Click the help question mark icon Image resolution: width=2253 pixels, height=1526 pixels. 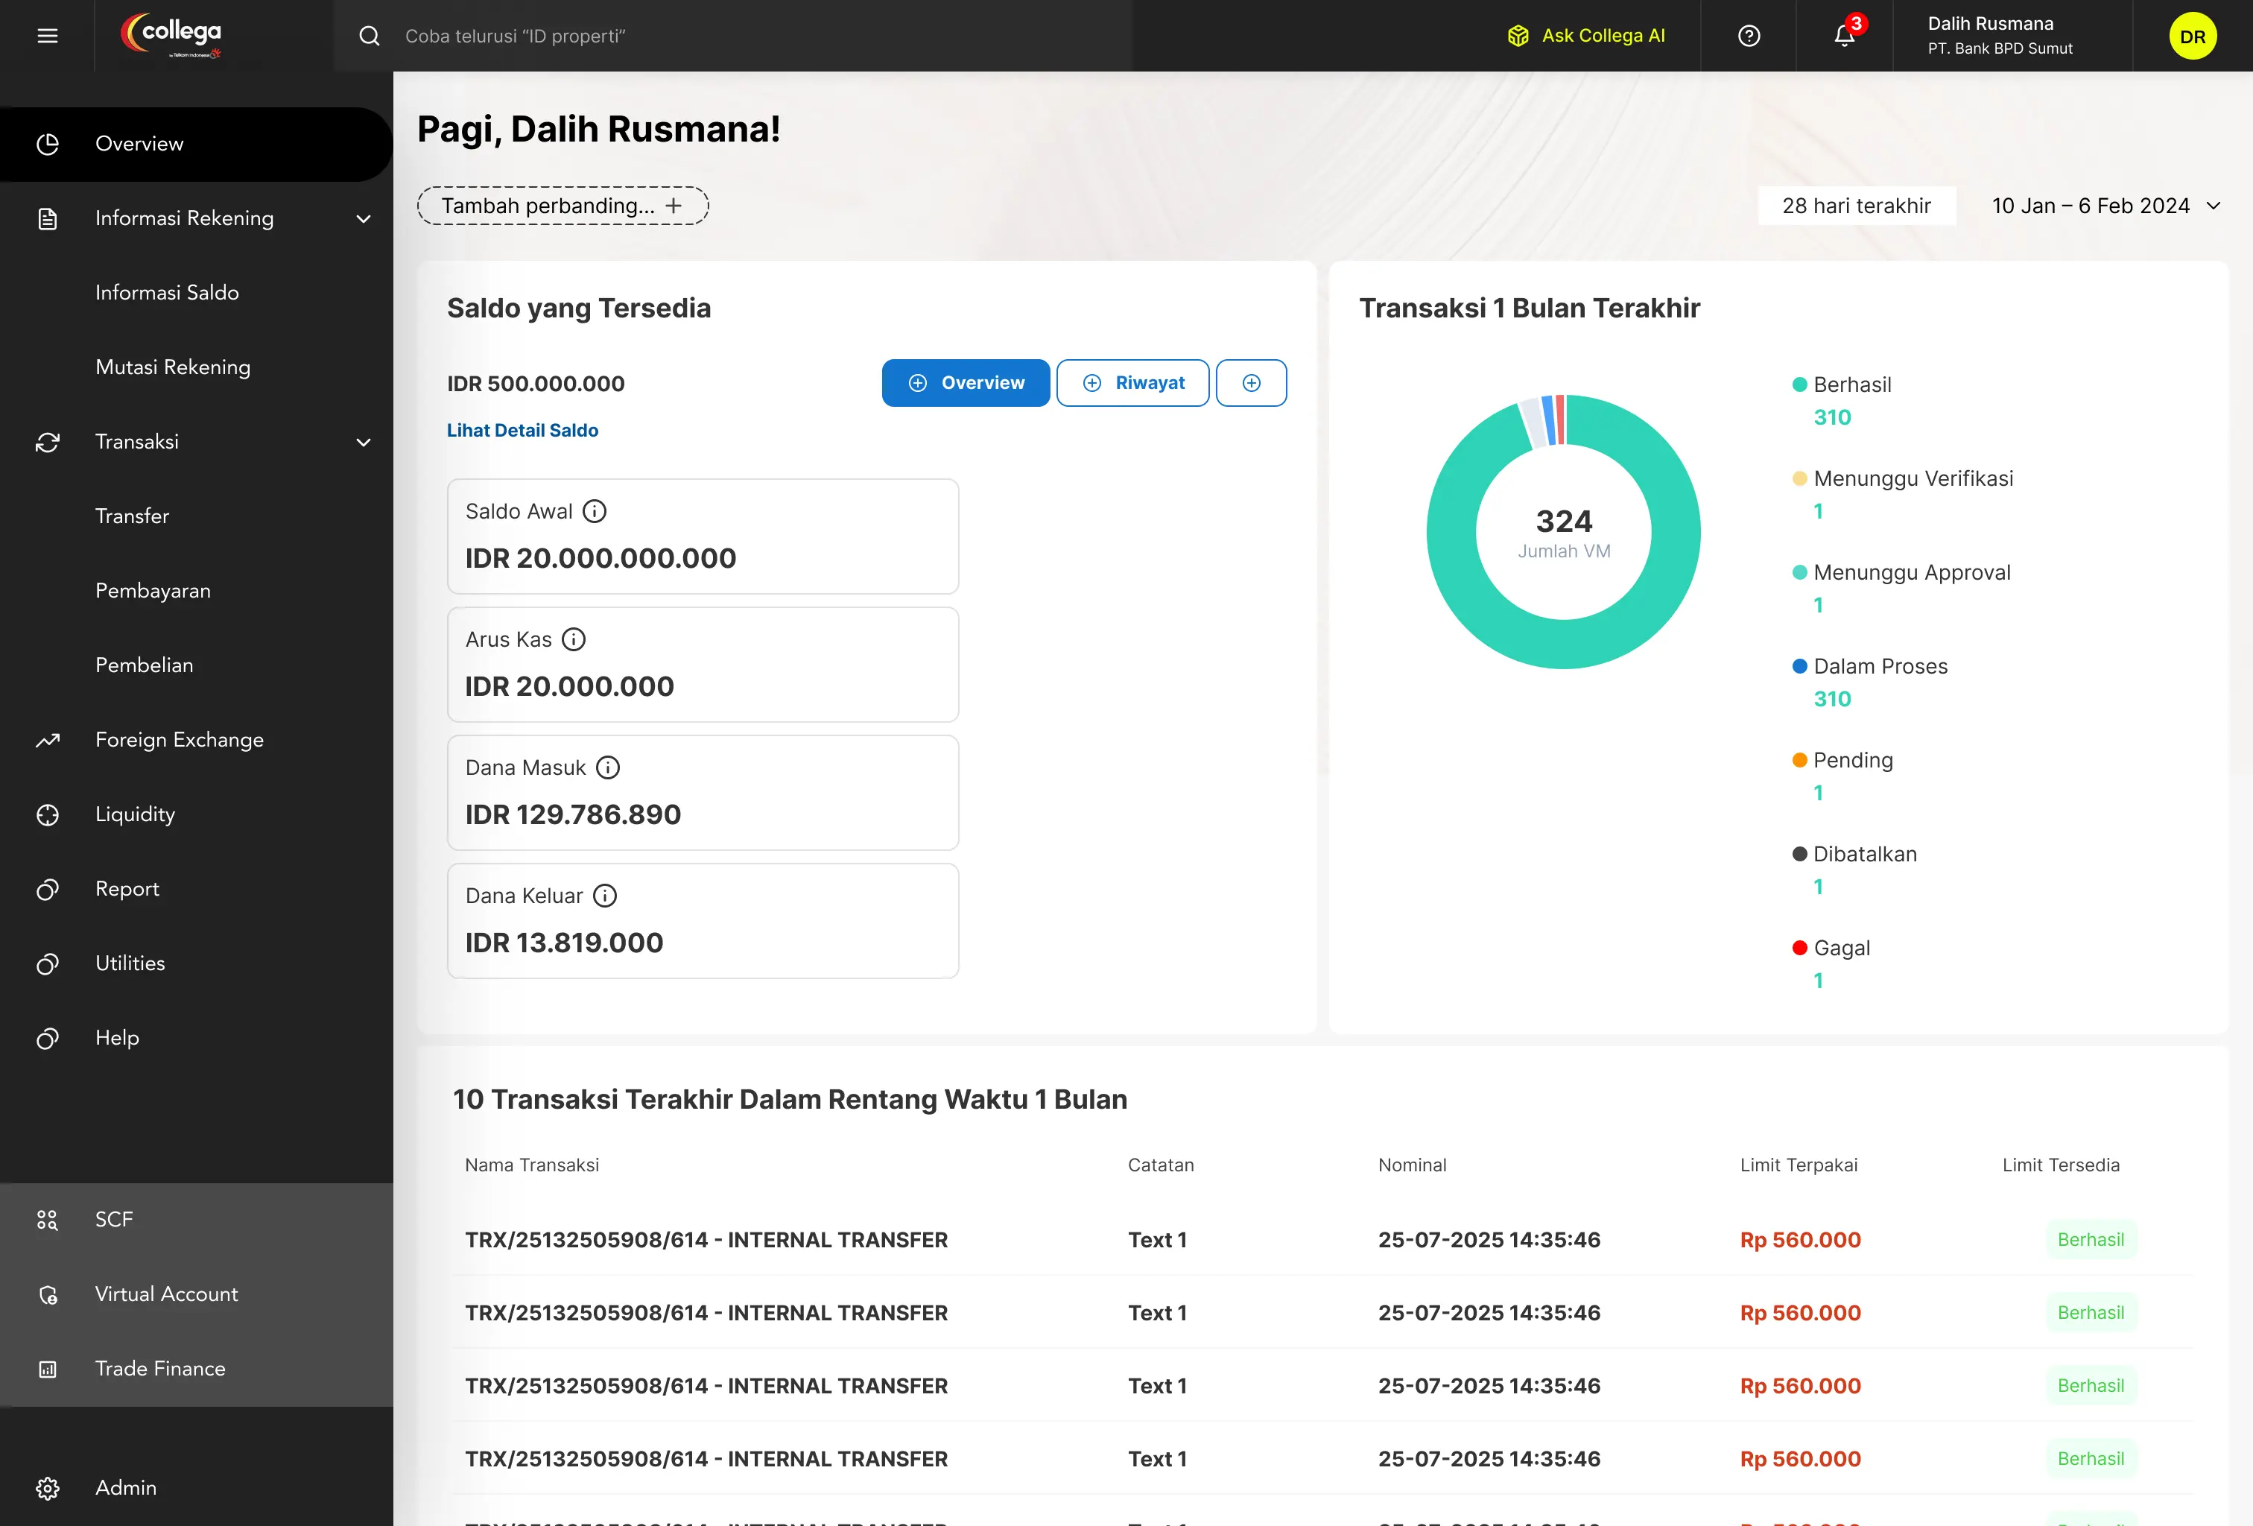(1749, 36)
